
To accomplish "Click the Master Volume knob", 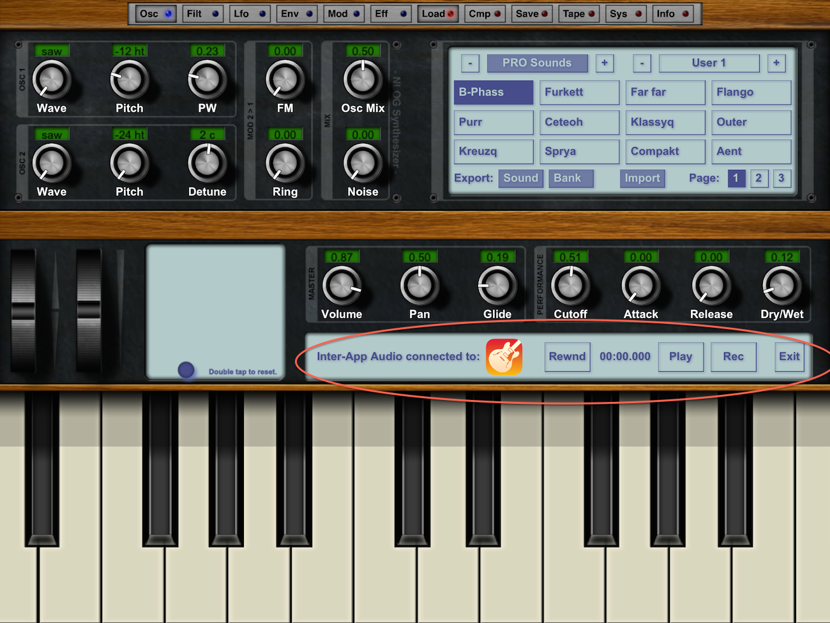I will click(x=342, y=286).
